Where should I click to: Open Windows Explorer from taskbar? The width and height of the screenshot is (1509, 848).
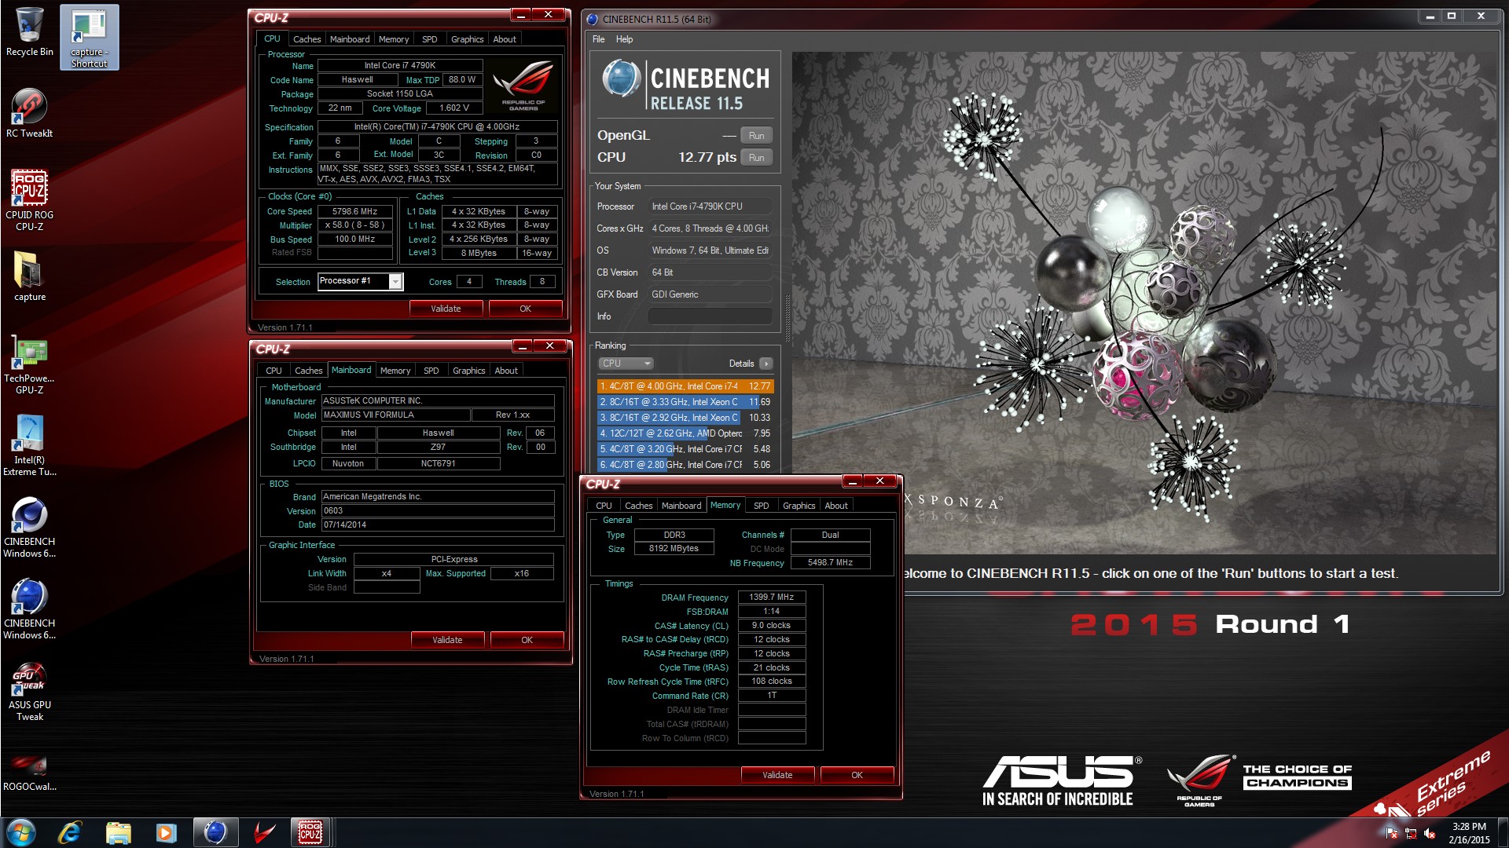(x=118, y=832)
